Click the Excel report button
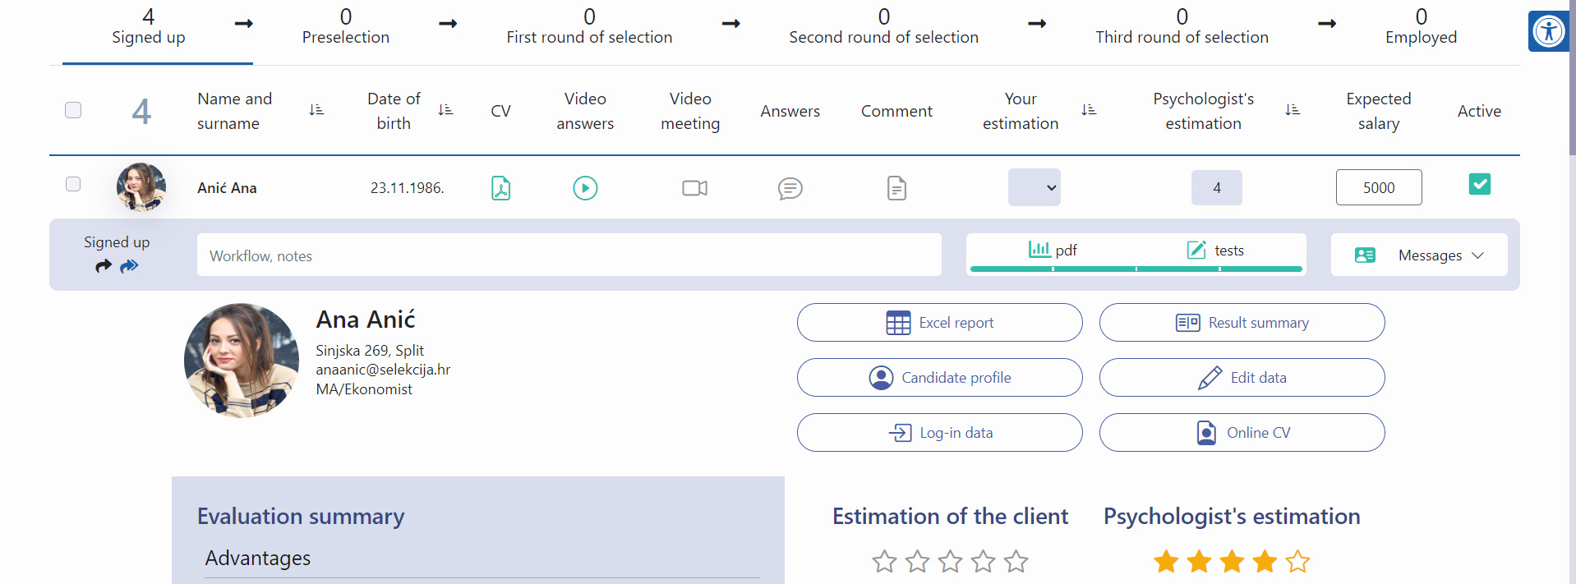The width and height of the screenshot is (1576, 584). (939, 323)
